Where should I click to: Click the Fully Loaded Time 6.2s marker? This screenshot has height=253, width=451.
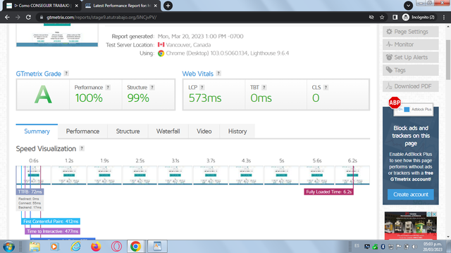pos(329,192)
